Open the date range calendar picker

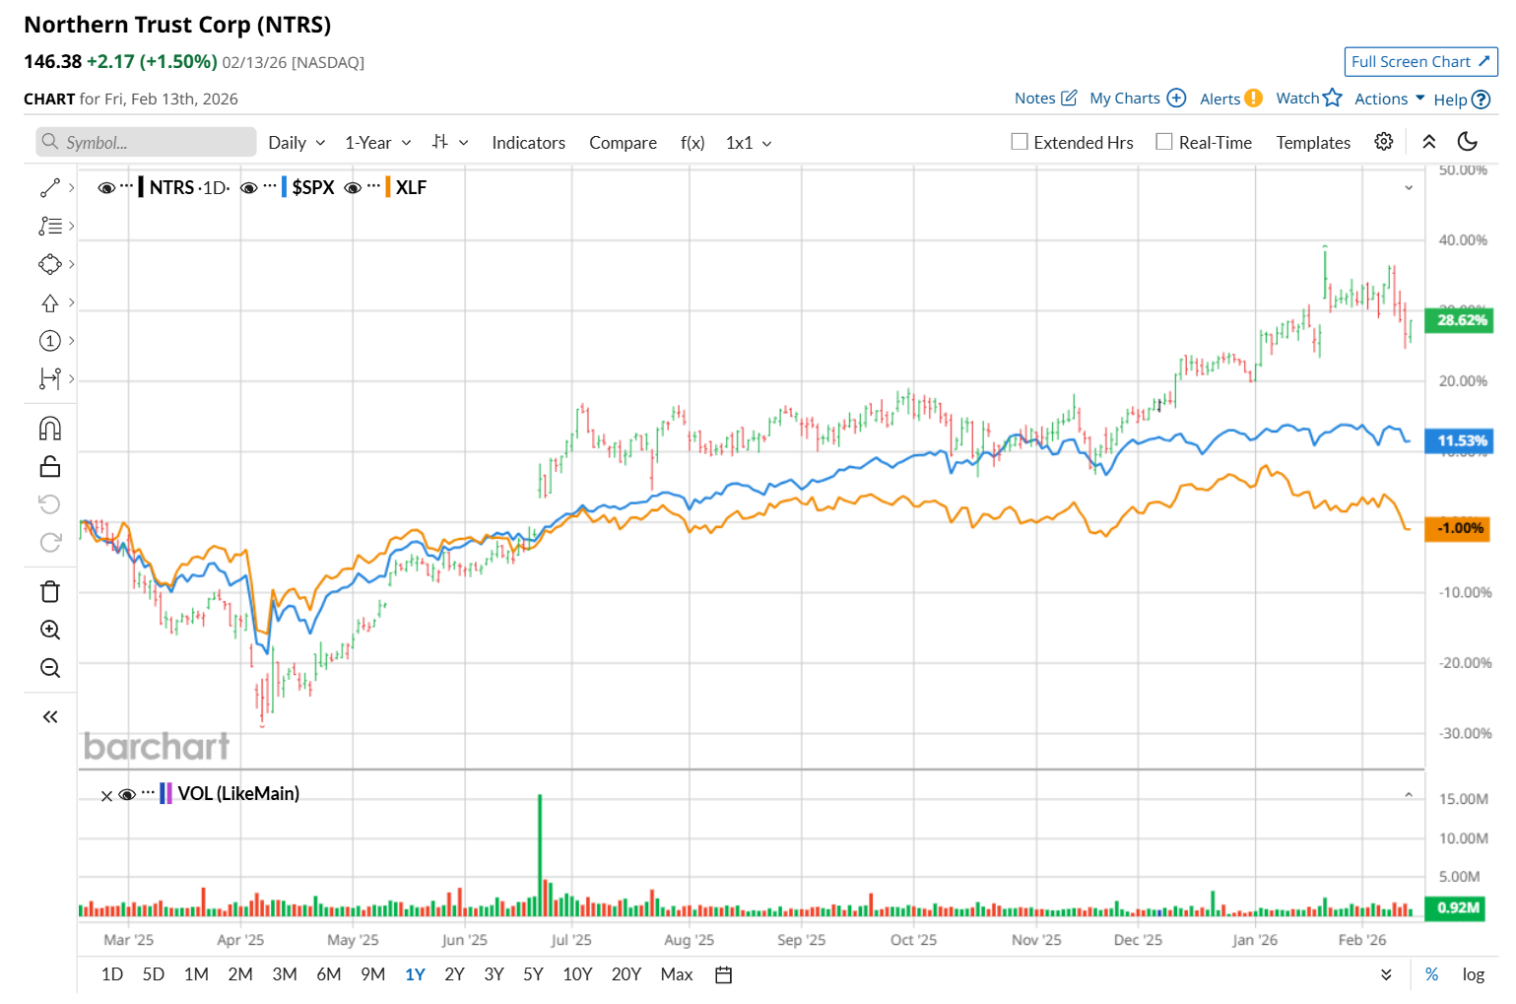coord(723,974)
